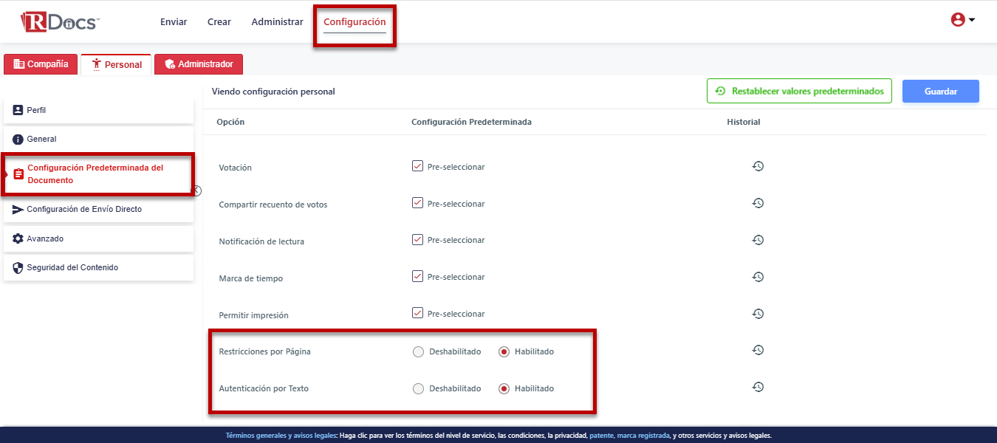View history icon for Notificación de lectura

click(758, 240)
